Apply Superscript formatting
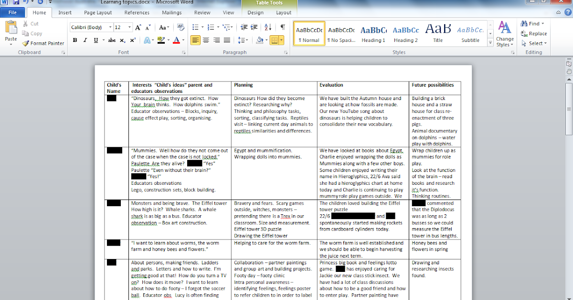573x300 pixels. 132,40
